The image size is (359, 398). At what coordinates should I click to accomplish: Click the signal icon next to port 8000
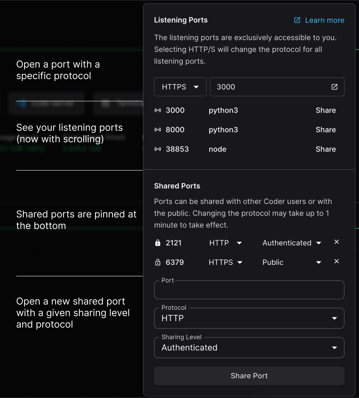(x=158, y=130)
